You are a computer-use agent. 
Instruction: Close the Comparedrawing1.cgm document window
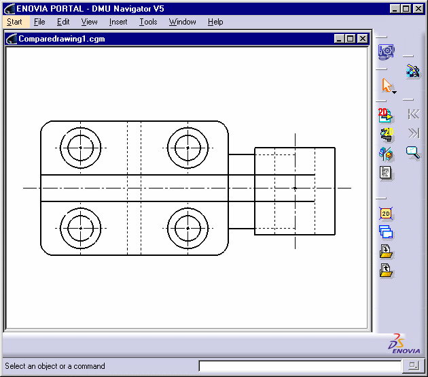pos(363,39)
